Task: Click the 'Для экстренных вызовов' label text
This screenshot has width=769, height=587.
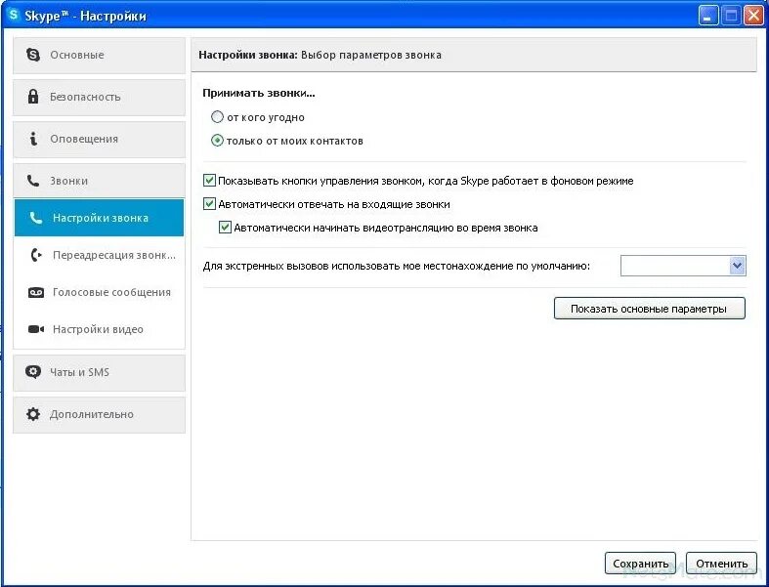Action: pos(397,267)
